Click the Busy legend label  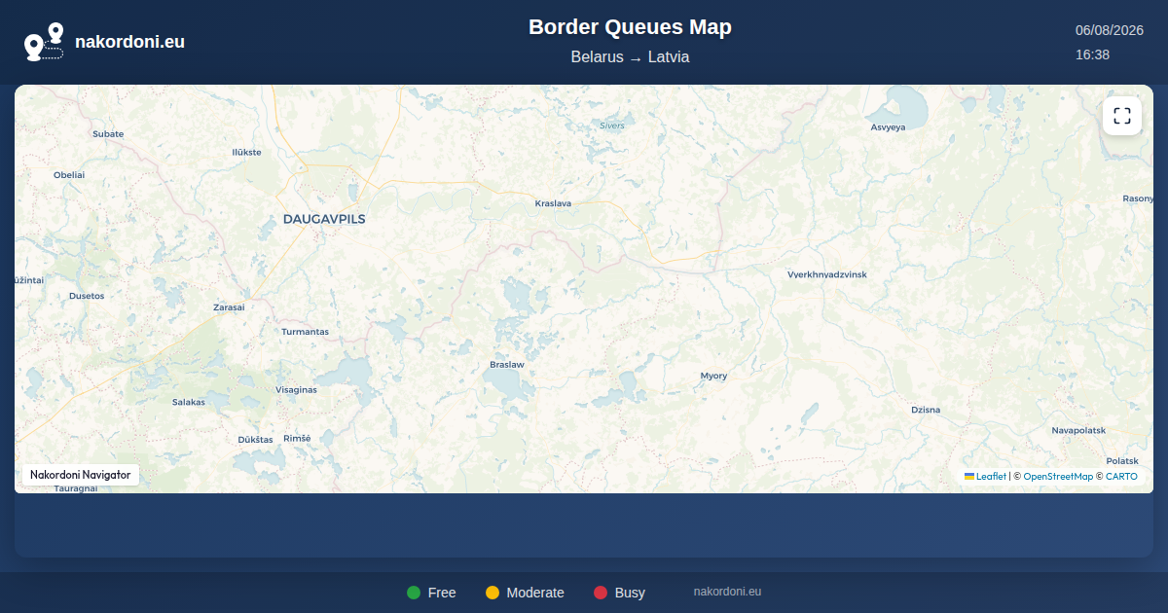(630, 593)
